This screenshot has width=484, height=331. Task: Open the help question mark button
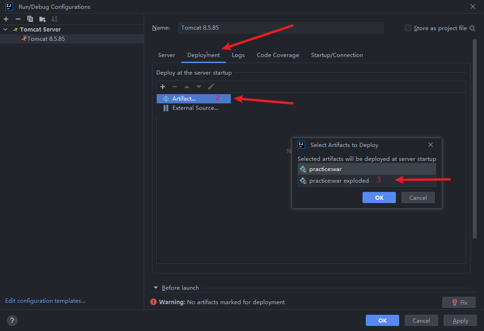click(x=13, y=320)
